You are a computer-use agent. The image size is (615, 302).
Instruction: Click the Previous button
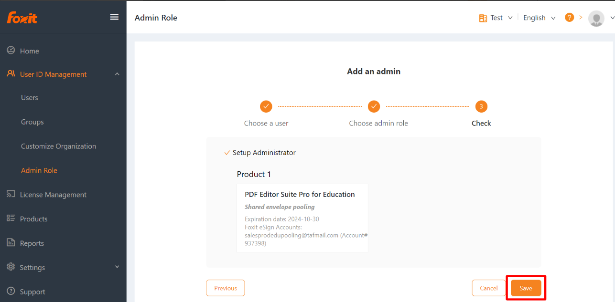click(226, 288)
